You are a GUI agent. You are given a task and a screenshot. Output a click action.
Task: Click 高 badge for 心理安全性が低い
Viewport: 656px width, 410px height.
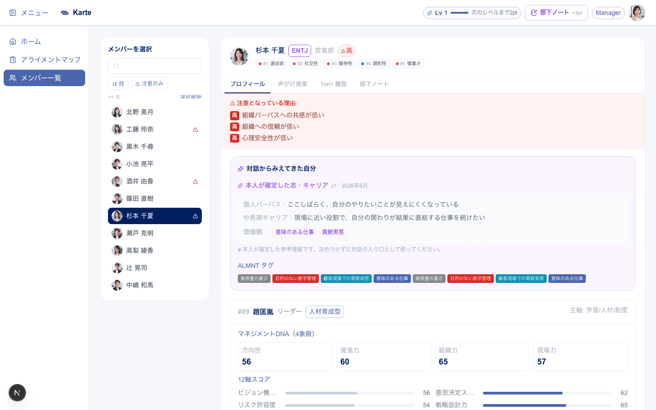tap(235, 138)
